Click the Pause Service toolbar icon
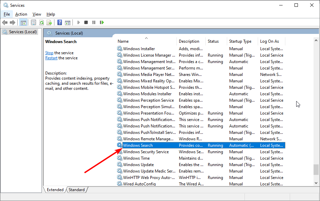This screenshot has width=320, height=201. [x=94, y=22]
